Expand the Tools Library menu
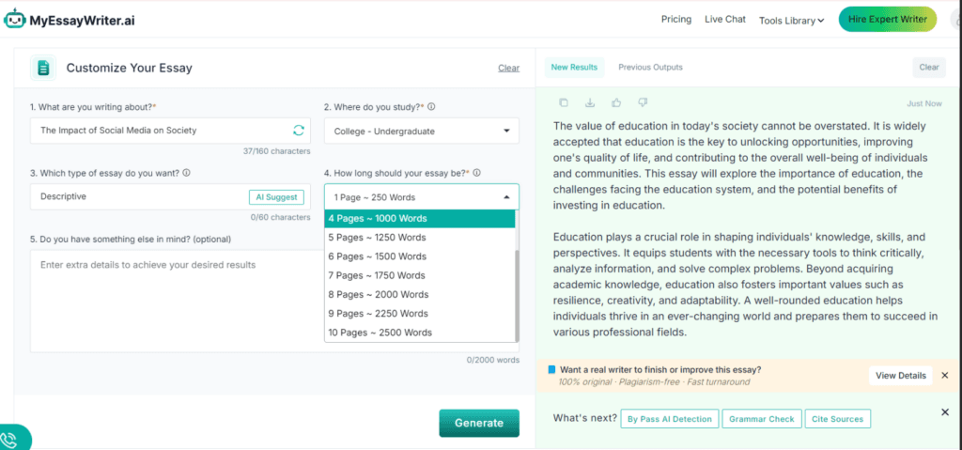This screenshot has width=962, height=450. tap(791, 21)
